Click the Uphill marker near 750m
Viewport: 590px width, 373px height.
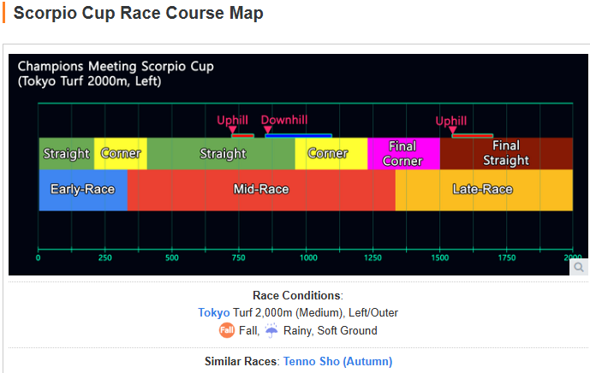coord(232,121)
